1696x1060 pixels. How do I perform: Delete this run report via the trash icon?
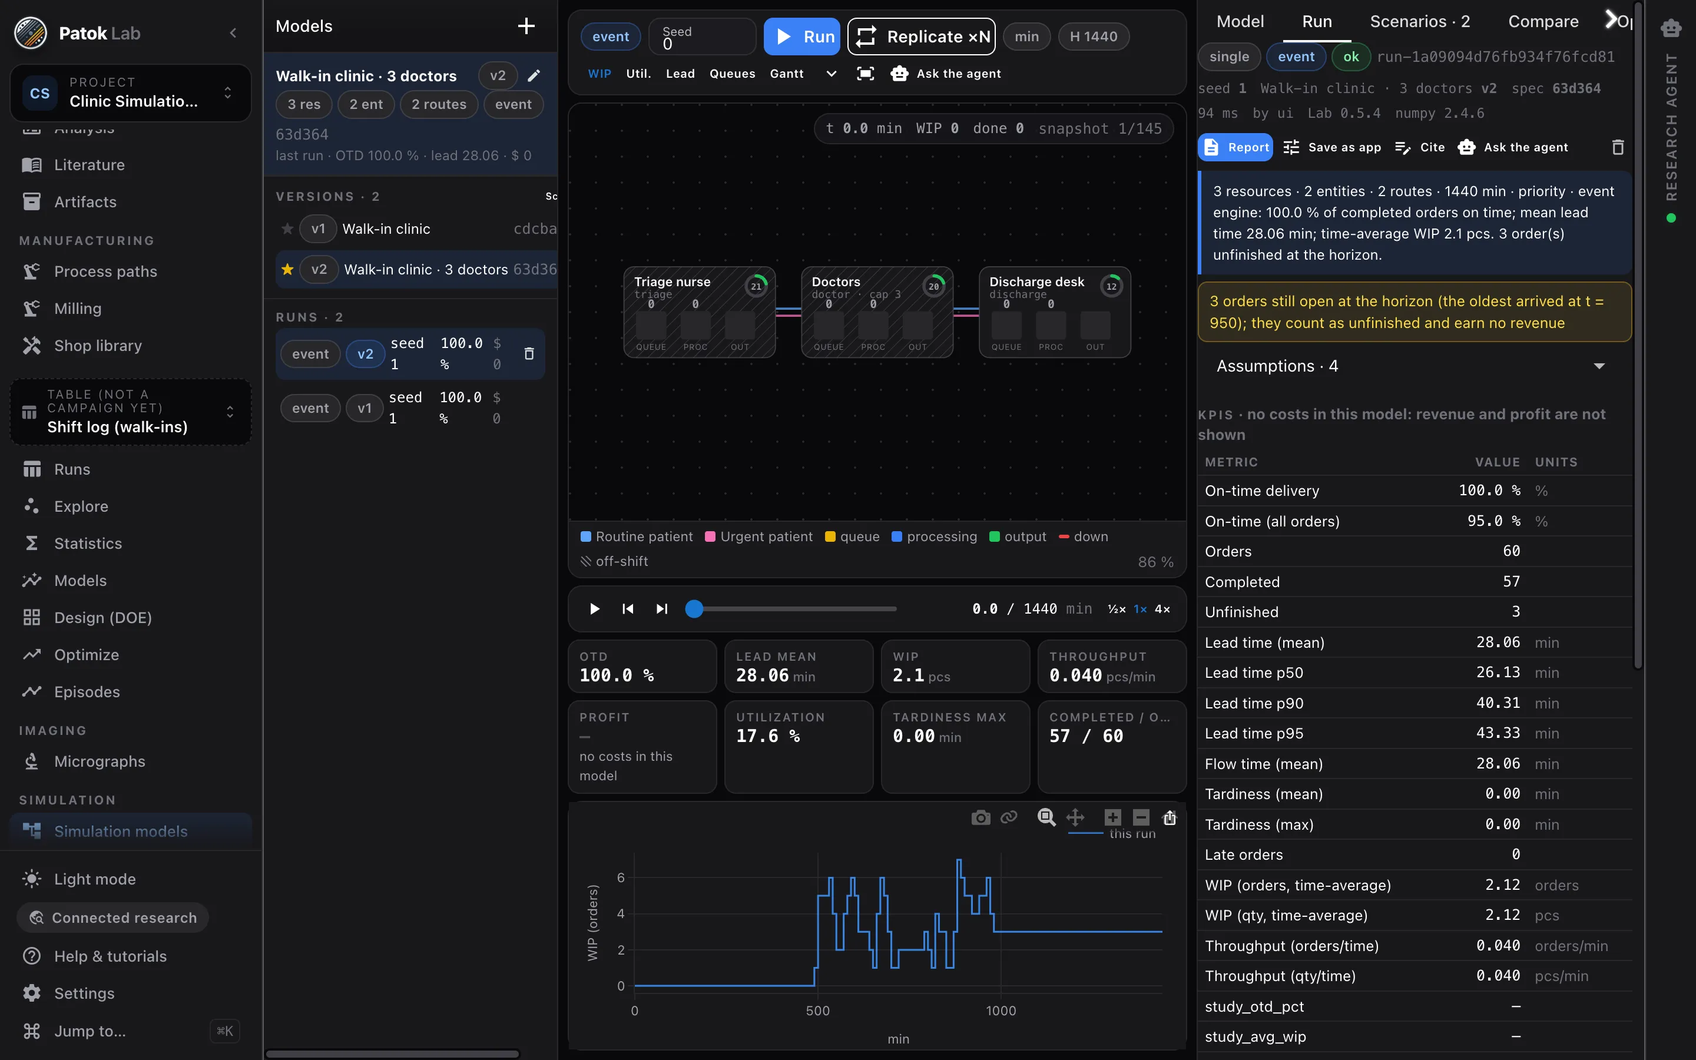click(1618, 147)
